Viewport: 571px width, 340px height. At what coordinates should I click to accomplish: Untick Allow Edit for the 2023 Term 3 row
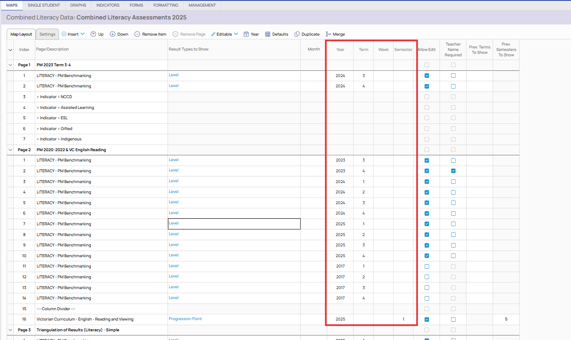[427, 160]
